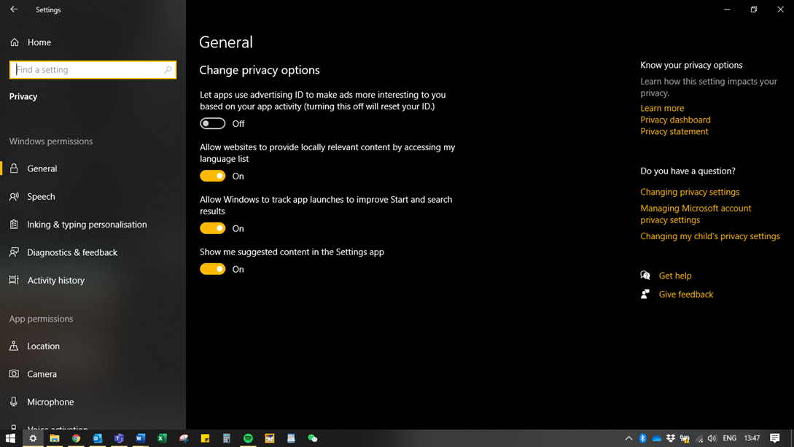Click the back arrow in Settings
Viewport: 794px width, 447px height.
point(14,9)
